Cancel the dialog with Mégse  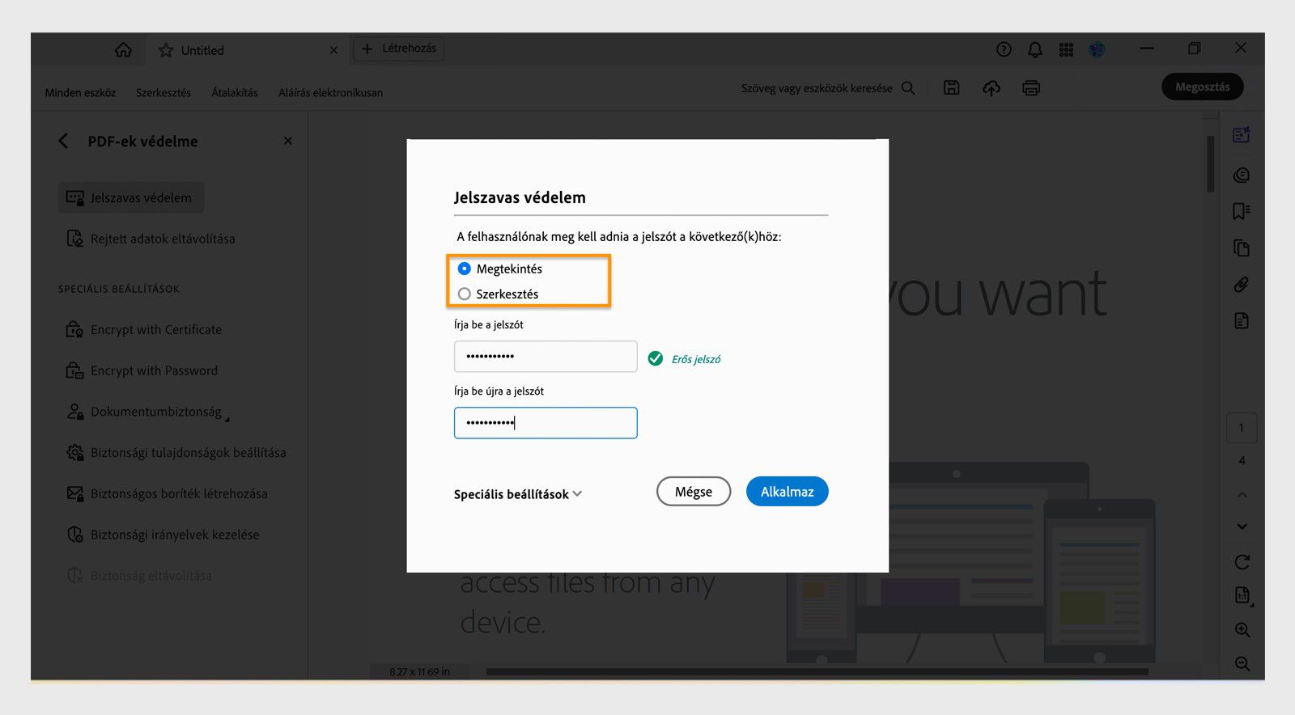694,492
